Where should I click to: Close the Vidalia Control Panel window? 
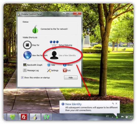(x=77, y=13)
